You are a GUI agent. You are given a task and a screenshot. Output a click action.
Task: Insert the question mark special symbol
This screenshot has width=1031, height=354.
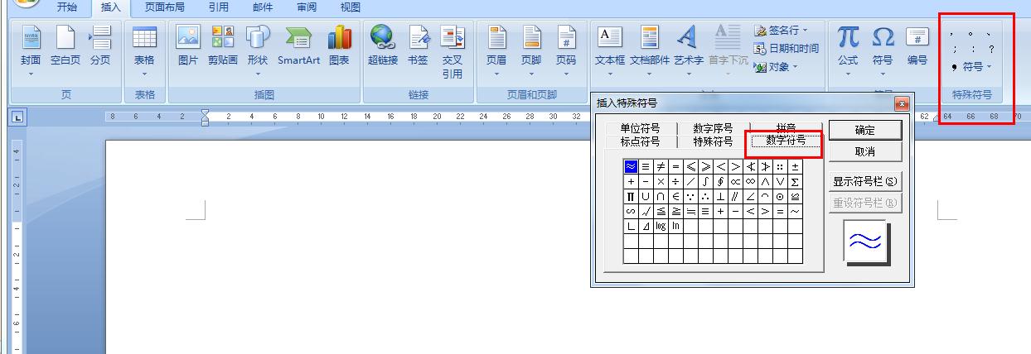pos(990,50)
